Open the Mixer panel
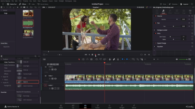Screen dimensions: 195x109 pos(163,4)
